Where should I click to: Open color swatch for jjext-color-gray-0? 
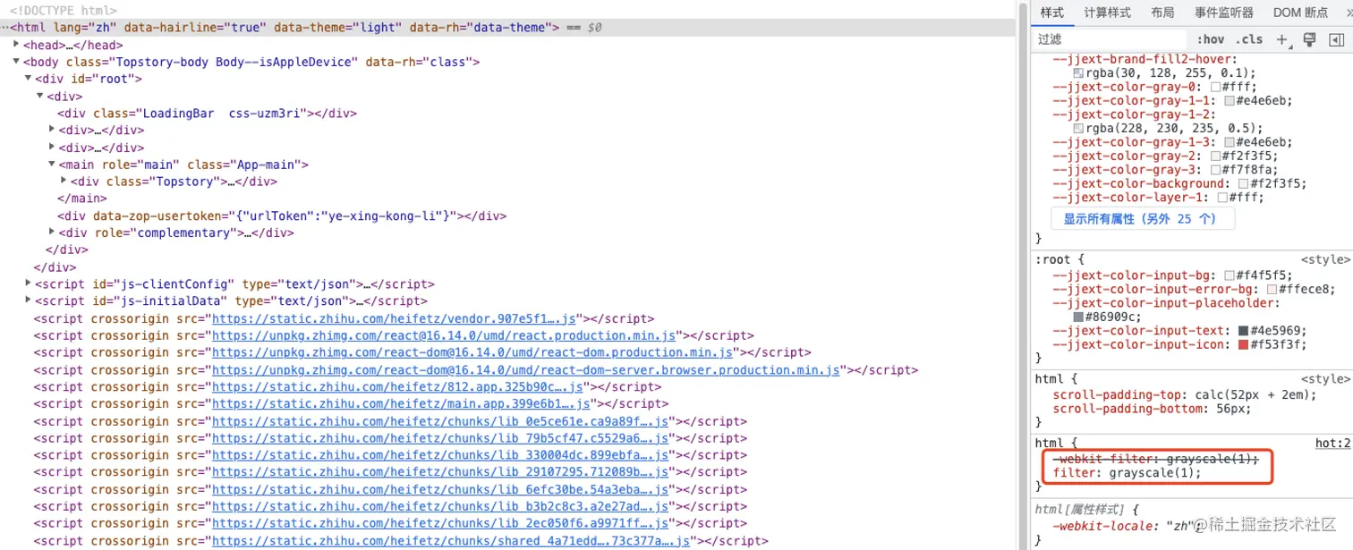click(1216, 88)
